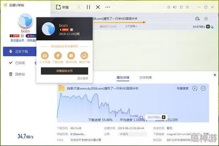This screenshot has width=219, height=146.
Task: Delete task using toolbar X icon
Action: [98, 7]
